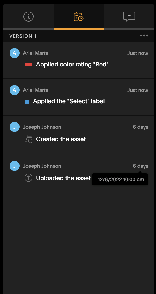Click the 6 days timestamp on Created entry
156x294 pixels.
tap(141, 127)
